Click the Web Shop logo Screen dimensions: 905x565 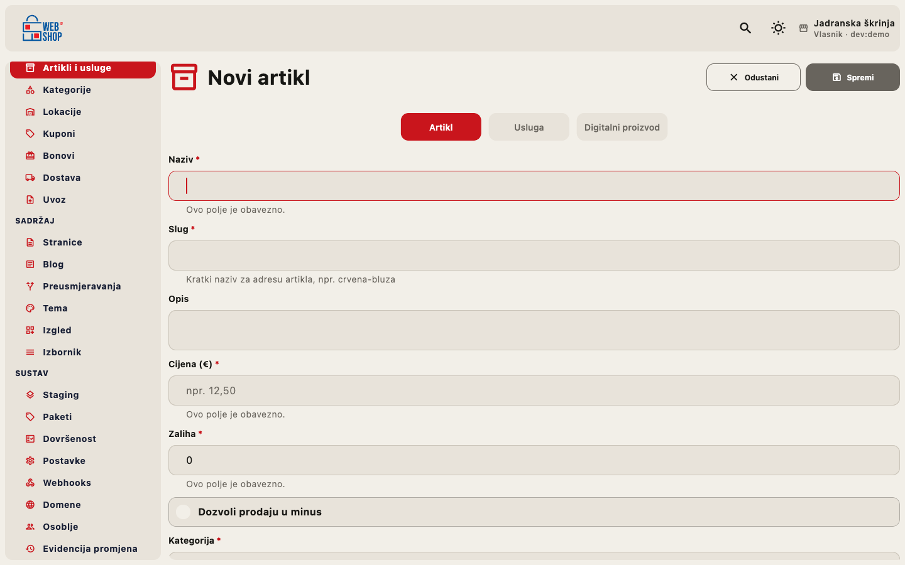(x=42, y=28)
